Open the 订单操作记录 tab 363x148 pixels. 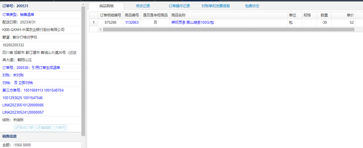pyautogui.click(x=179, y=6)
